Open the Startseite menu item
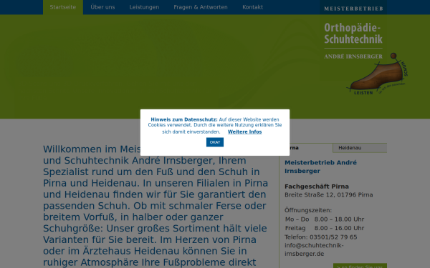The width and height of the screenshot is (430, 268). tap(63, 7)
